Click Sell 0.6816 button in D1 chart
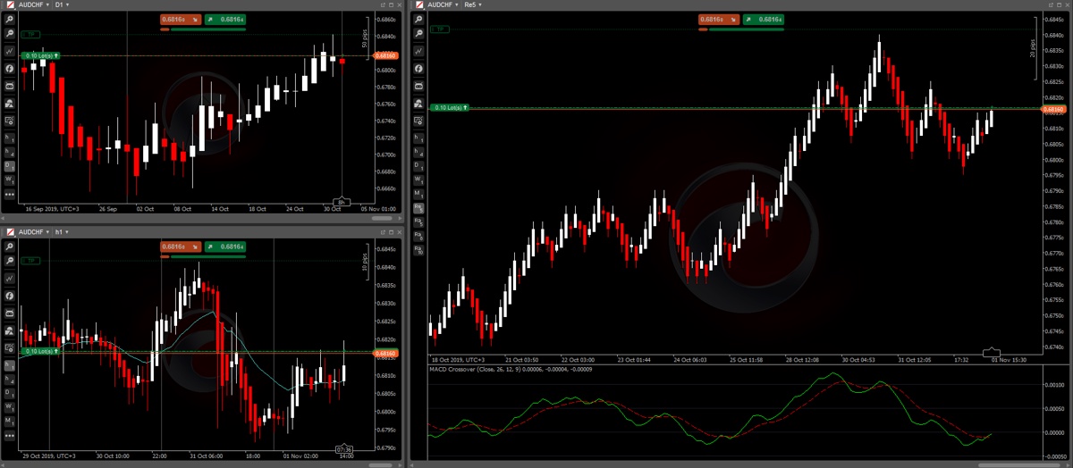Screen dimensions: 1073x468 [180, 19]
